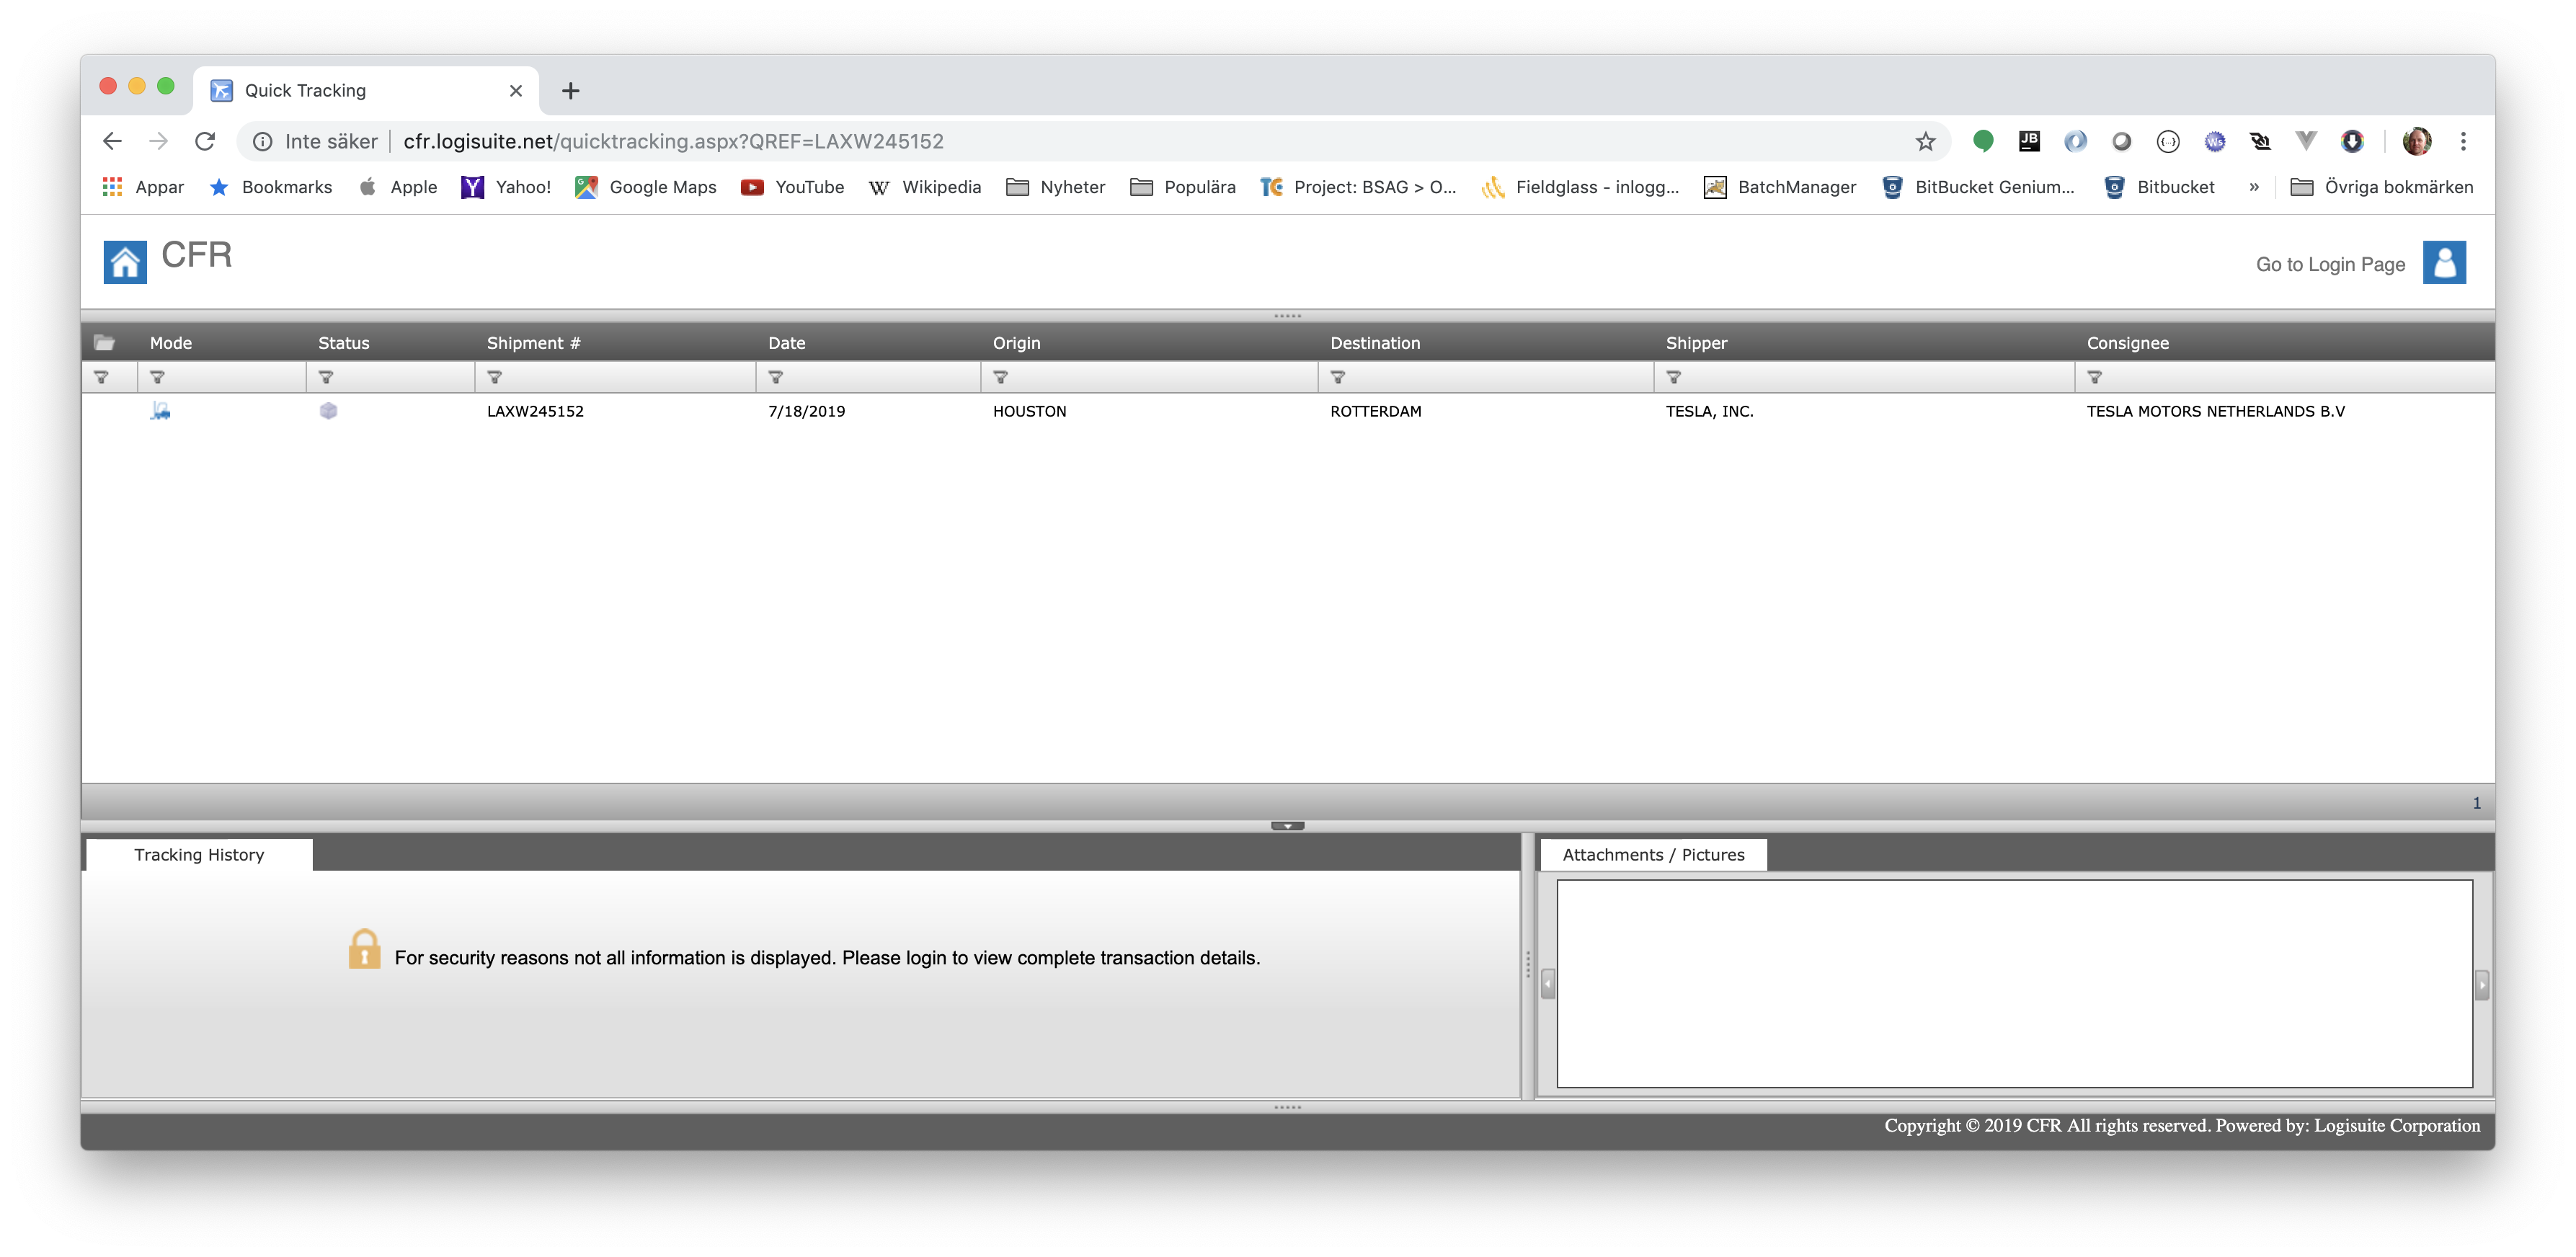Open the Shipment # column filter

point(494,377)
